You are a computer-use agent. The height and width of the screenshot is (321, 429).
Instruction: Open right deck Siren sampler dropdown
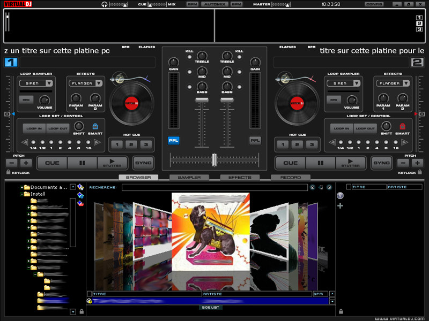357,83
